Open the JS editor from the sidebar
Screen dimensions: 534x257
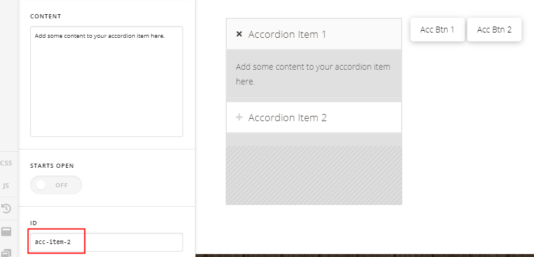click(6, 186)
